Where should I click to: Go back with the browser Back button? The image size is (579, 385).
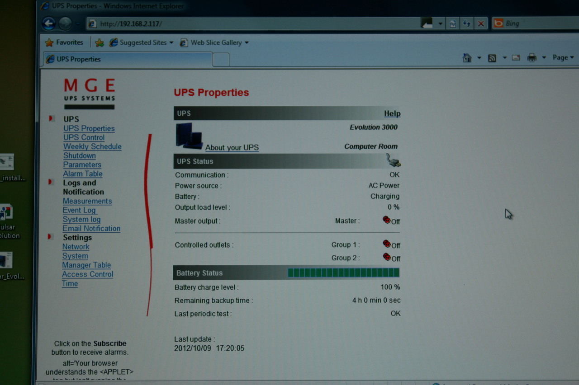coord(49,23)
